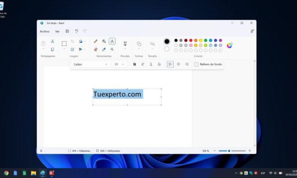Screen dimensions: 297x178
Task: Zoom out with the minus button
Action: point(215,151)
